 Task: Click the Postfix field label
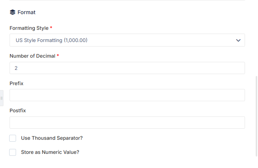[18, 111]
